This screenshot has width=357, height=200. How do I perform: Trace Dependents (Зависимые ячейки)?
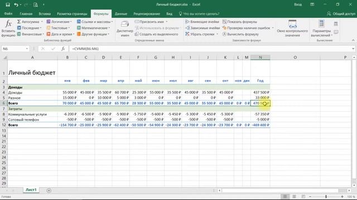[x=202, y=28]
